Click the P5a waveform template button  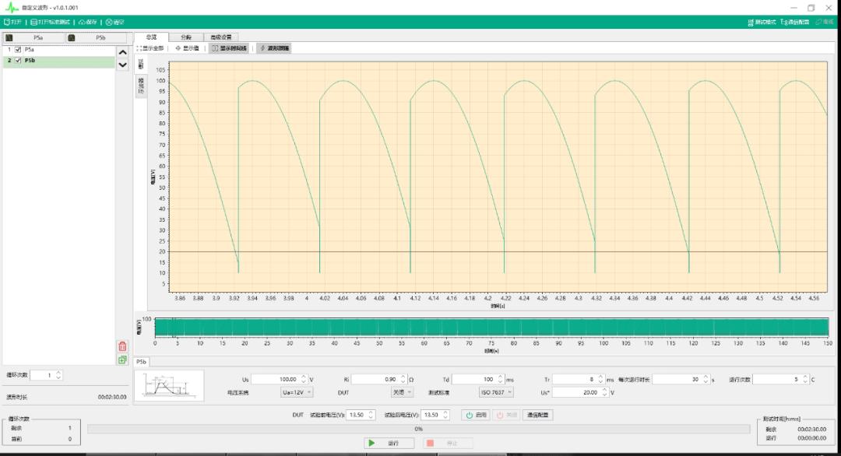tap(33, 37)
